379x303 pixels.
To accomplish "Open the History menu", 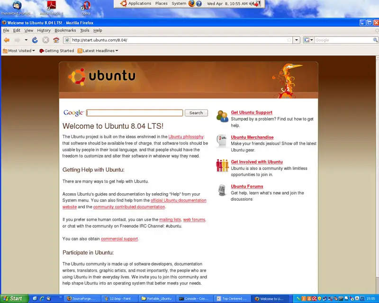I will [x=44, y=30].
